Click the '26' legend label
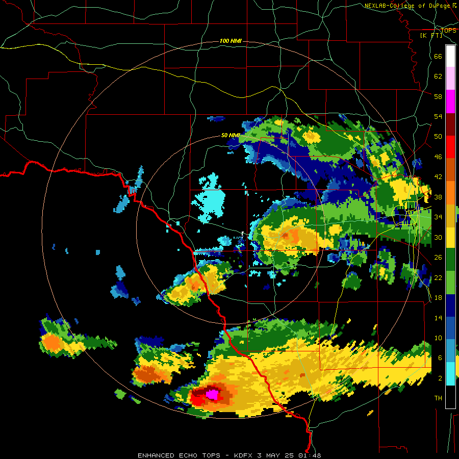Viewport: 459px width, 459px height. tap(438, 258)
